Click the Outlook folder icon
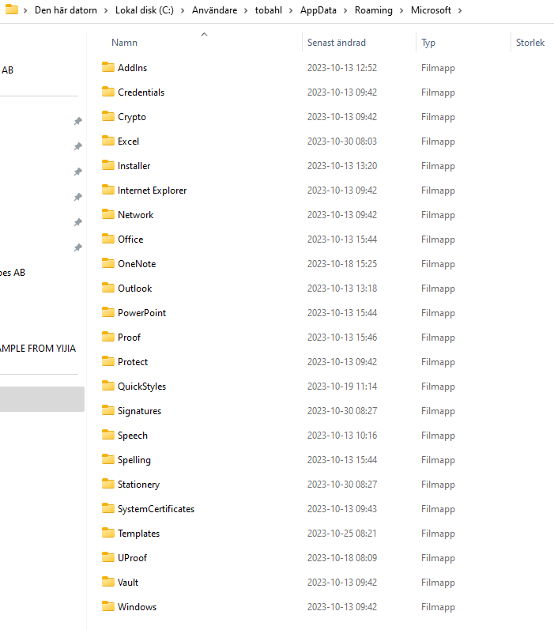This screenshot has width=554, height=630. [108, 288]
